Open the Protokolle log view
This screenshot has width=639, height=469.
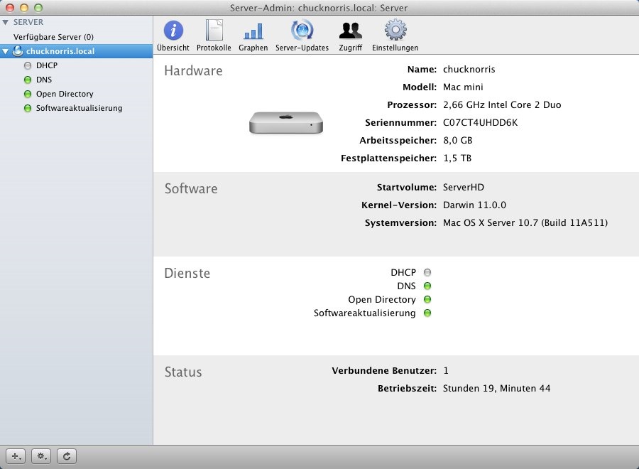pos(214,30)
